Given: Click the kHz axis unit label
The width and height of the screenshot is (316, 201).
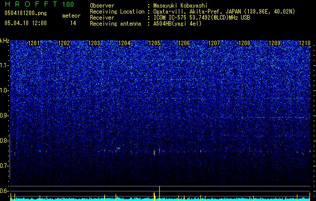Looking at the screenshot, I should pos(5,41).
